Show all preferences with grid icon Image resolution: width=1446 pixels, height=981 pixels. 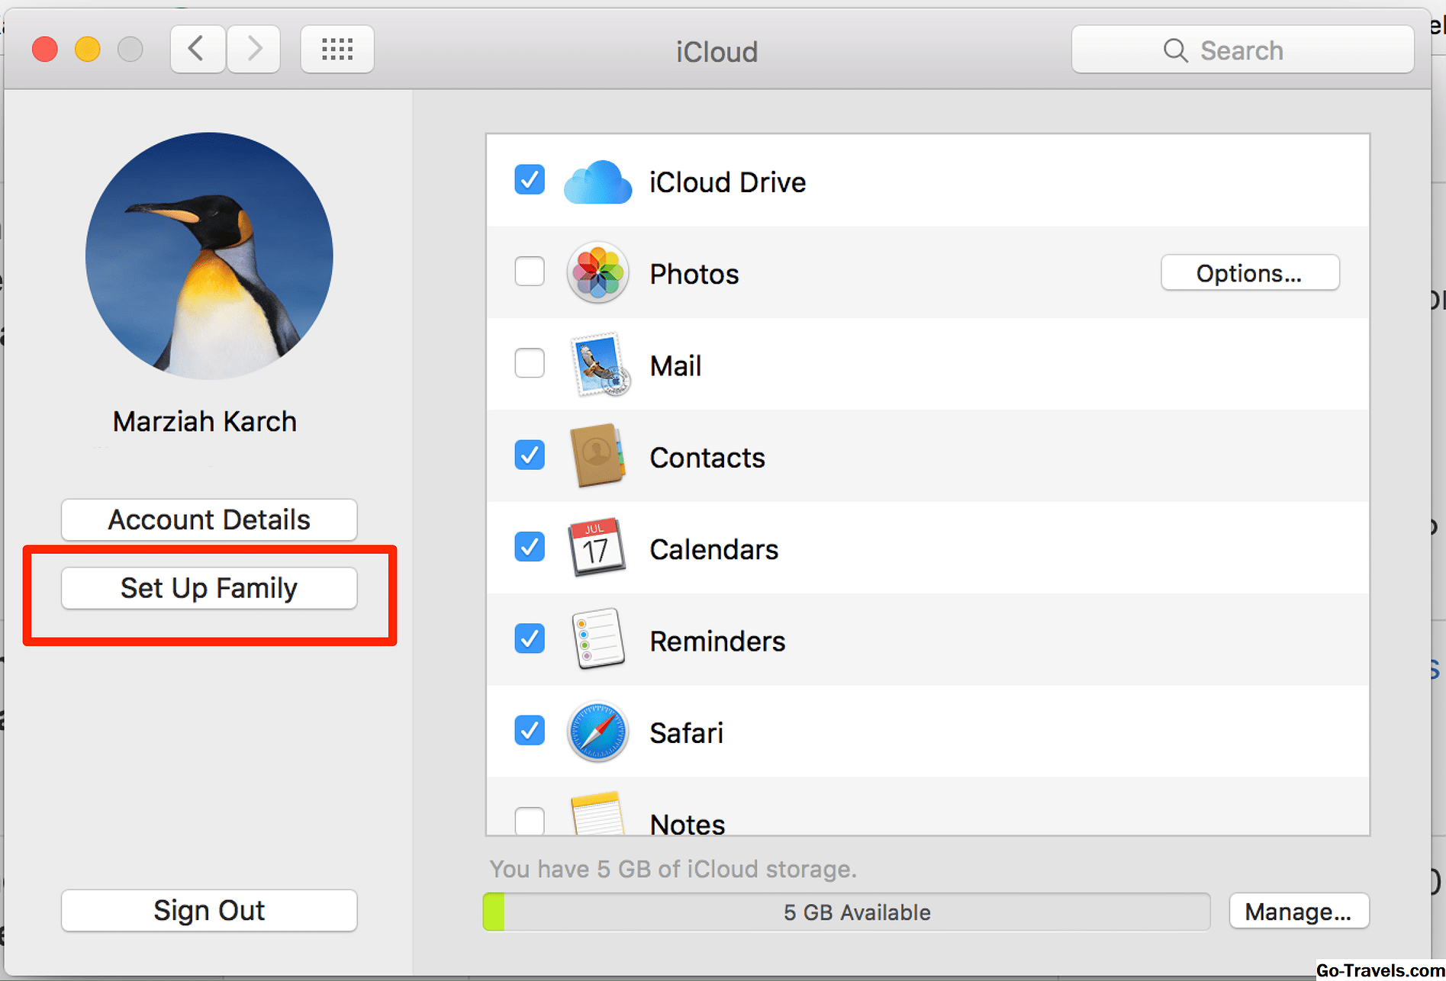pyautogui.click(x=337, y=50)
